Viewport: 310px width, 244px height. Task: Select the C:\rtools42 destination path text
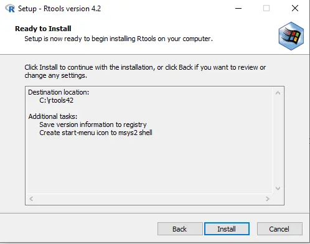pos(56,100)
